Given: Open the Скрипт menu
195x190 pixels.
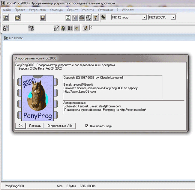Looking at the screenshot, I should (72, 10).
